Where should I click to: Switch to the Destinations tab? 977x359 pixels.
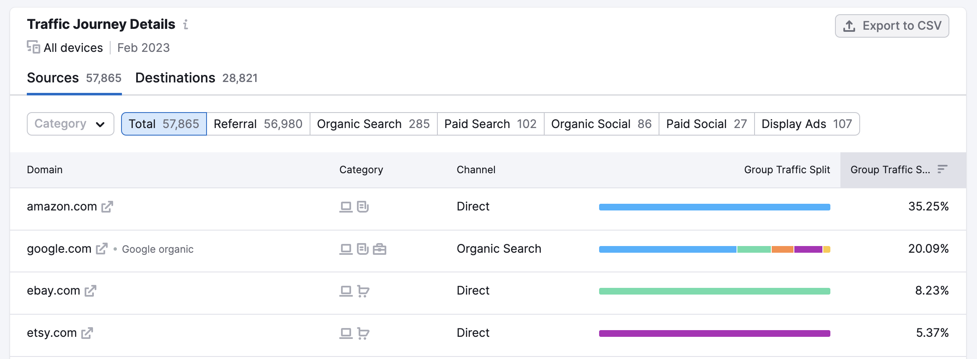click(196, 78)
